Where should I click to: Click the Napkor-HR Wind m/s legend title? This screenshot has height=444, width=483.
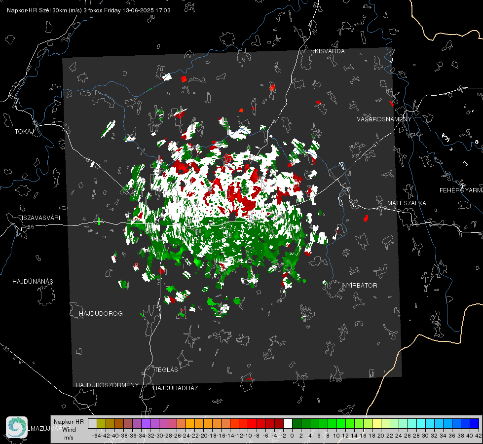point(69,430)
